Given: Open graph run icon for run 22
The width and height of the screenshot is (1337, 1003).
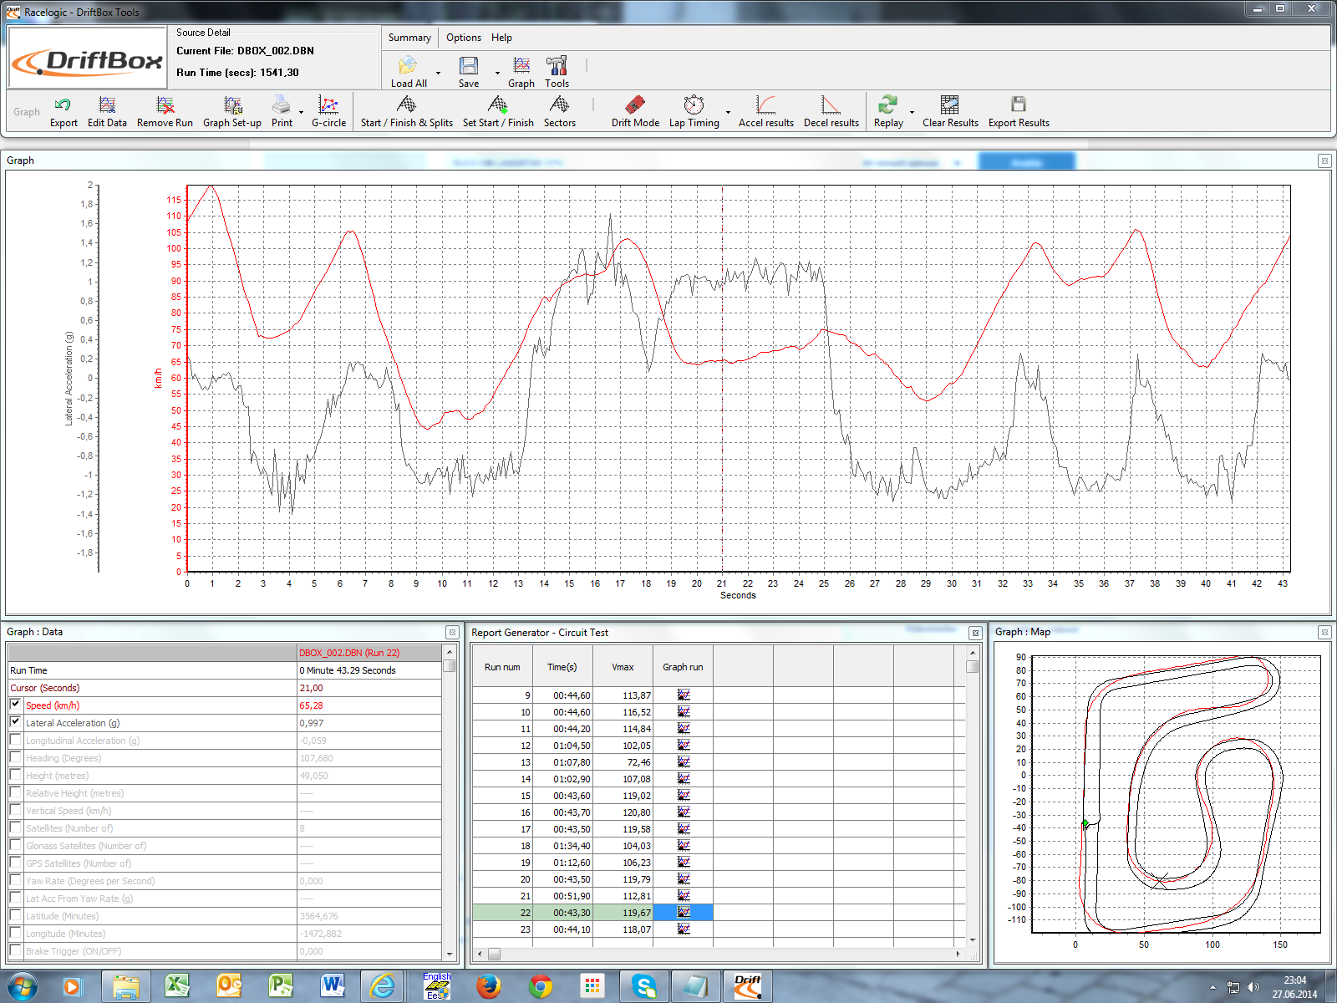Looking at the screenshot, I should (x=684, y=913).
